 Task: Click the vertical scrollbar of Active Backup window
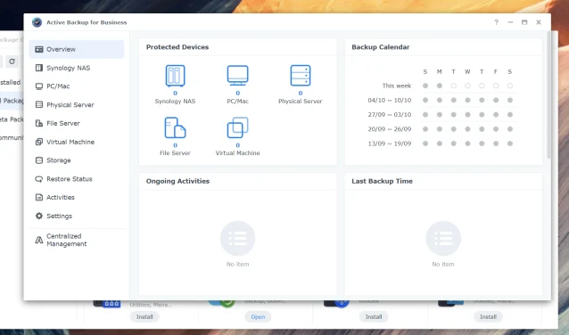[548, 95]
